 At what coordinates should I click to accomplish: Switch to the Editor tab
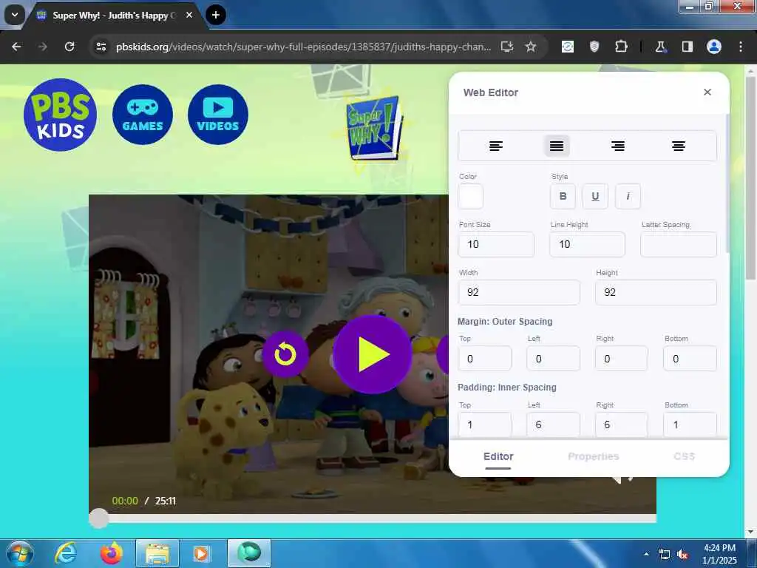(498, 456)
